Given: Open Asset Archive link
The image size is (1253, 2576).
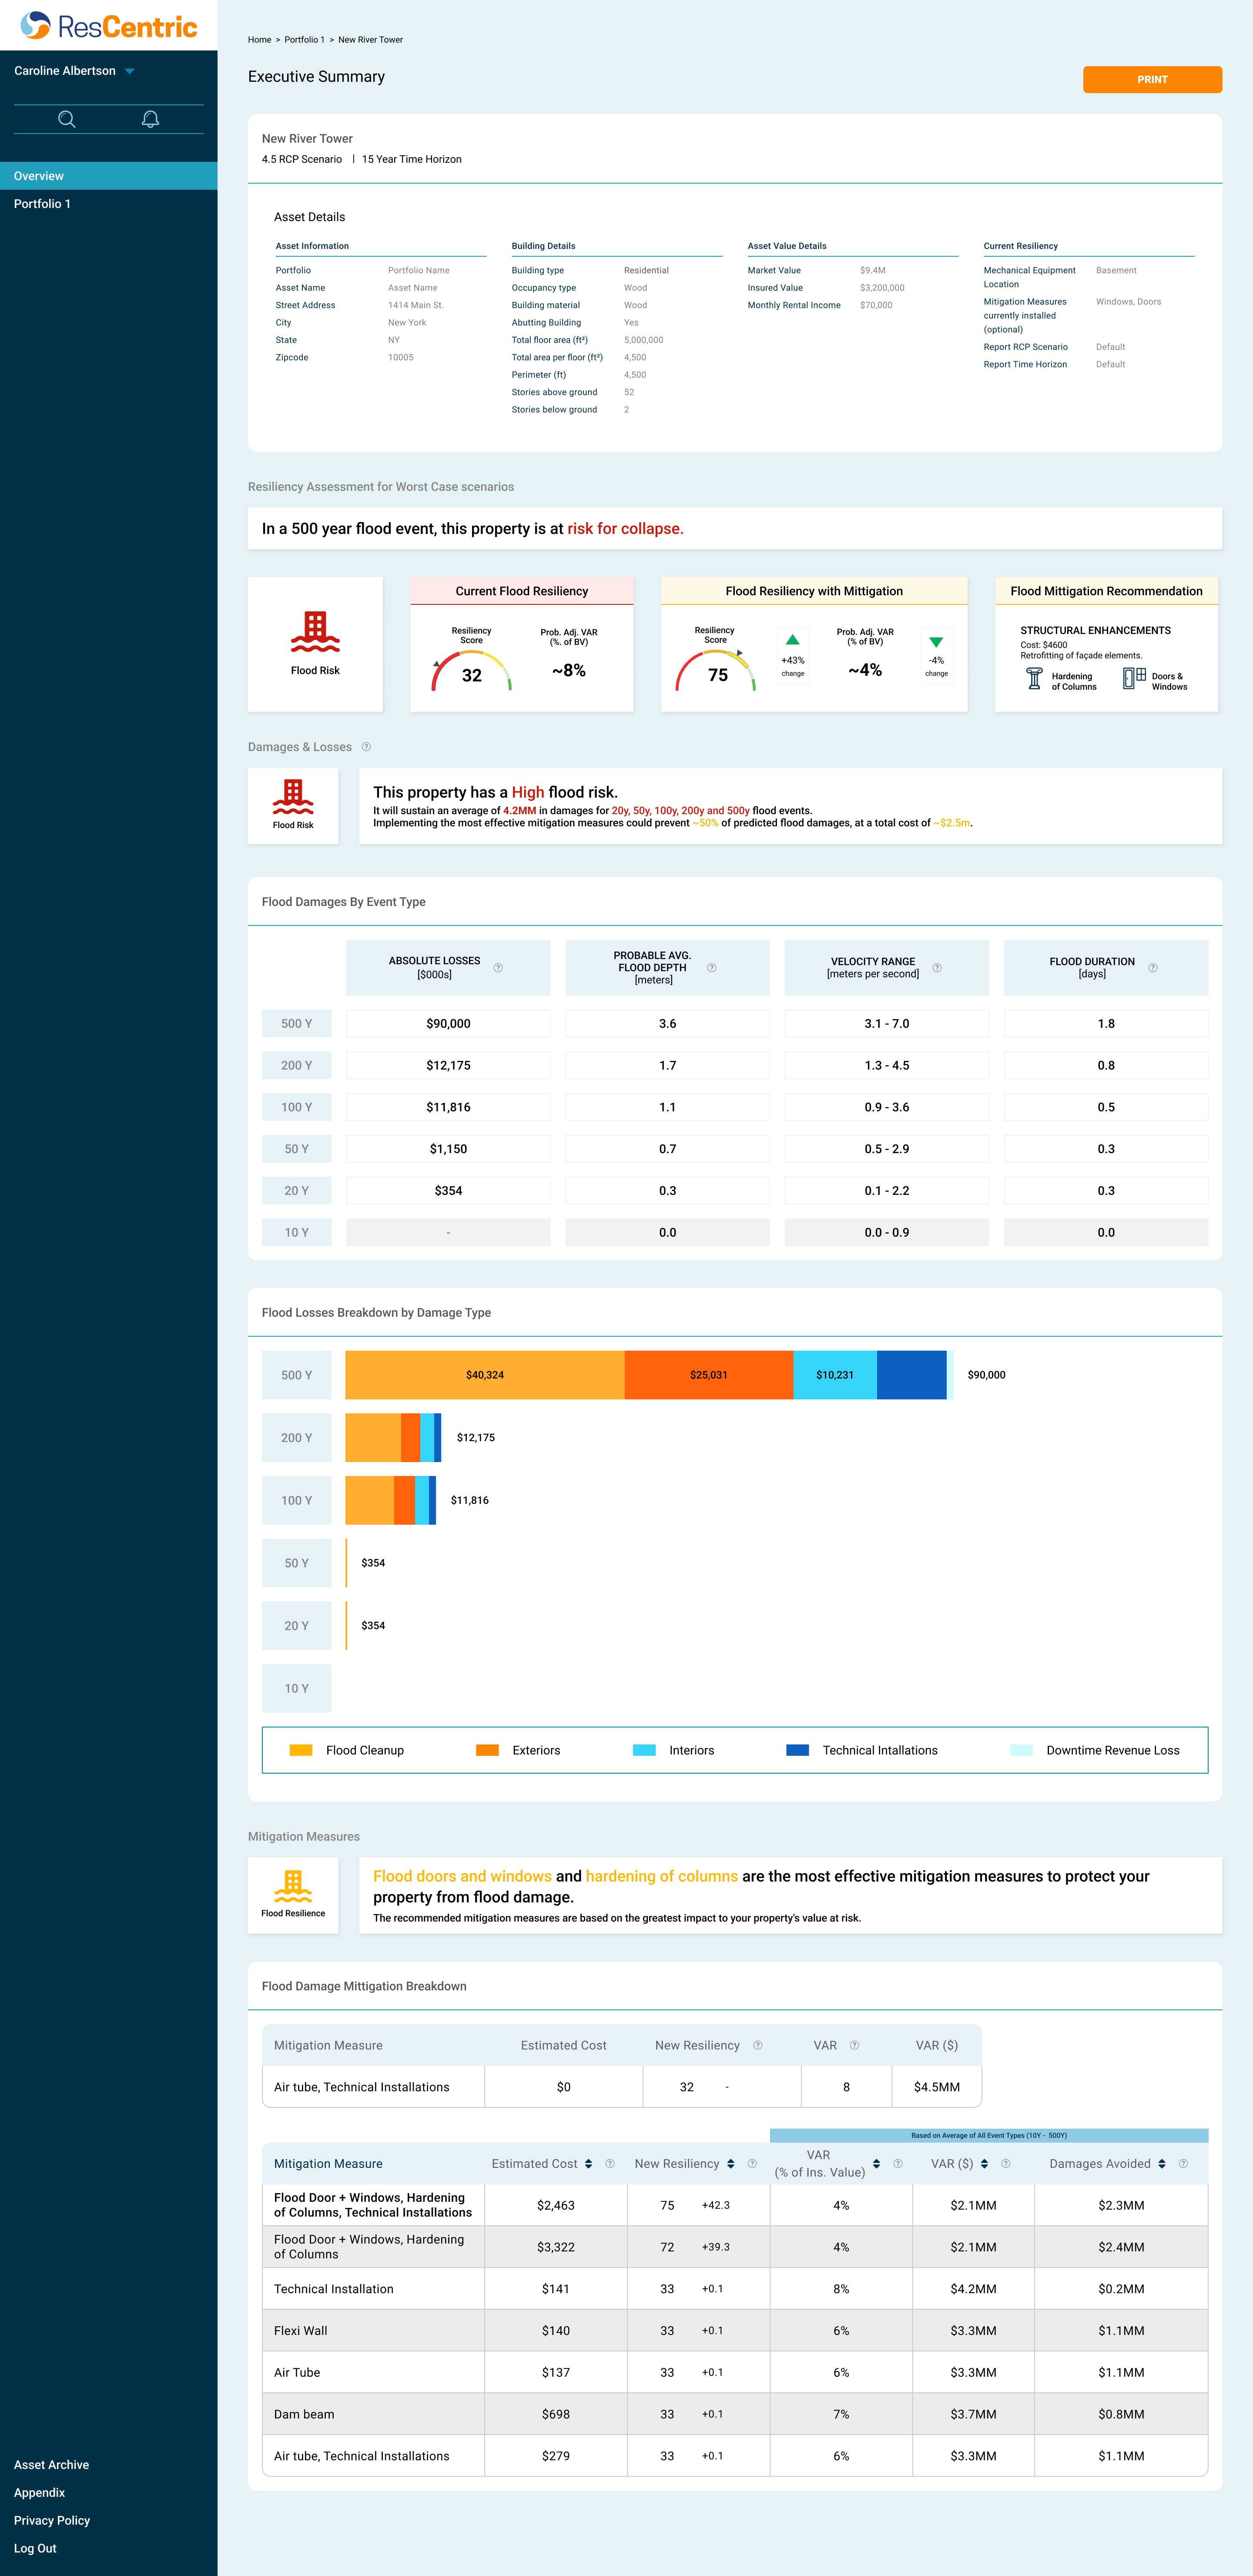Looking at the screenshot, I should pyautogui.click(x=51, y=2465).
